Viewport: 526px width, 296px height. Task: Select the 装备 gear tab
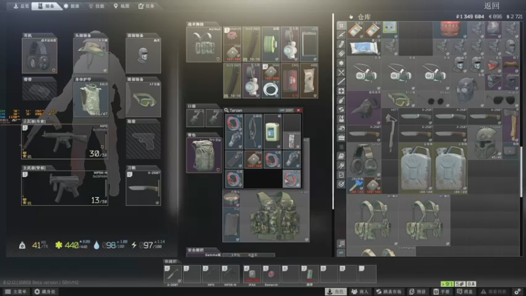click(x=46, y=6)
